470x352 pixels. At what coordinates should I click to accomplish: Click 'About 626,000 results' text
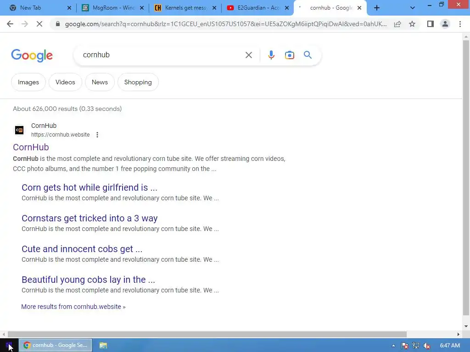(x=67, y=109)
